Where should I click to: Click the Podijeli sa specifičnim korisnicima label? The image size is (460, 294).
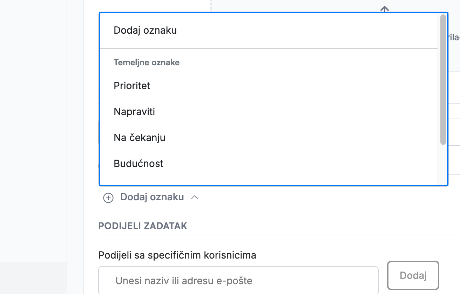point(177,255)
